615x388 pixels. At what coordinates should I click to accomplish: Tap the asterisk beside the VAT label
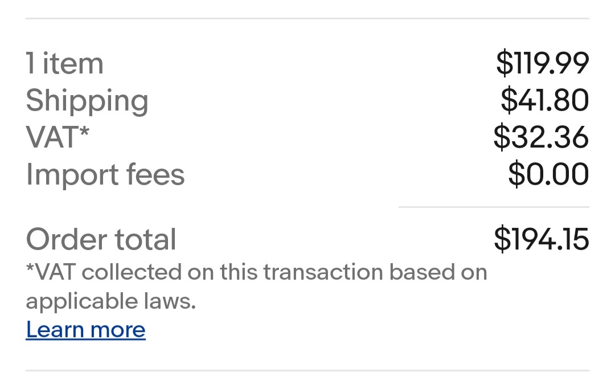coord(84,133)
